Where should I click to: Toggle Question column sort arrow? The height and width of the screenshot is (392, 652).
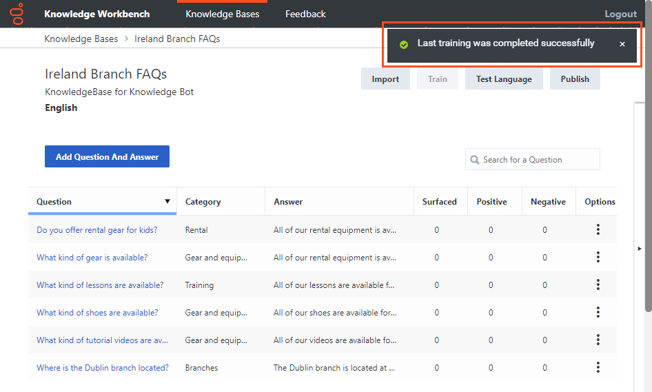click(167, 201)
